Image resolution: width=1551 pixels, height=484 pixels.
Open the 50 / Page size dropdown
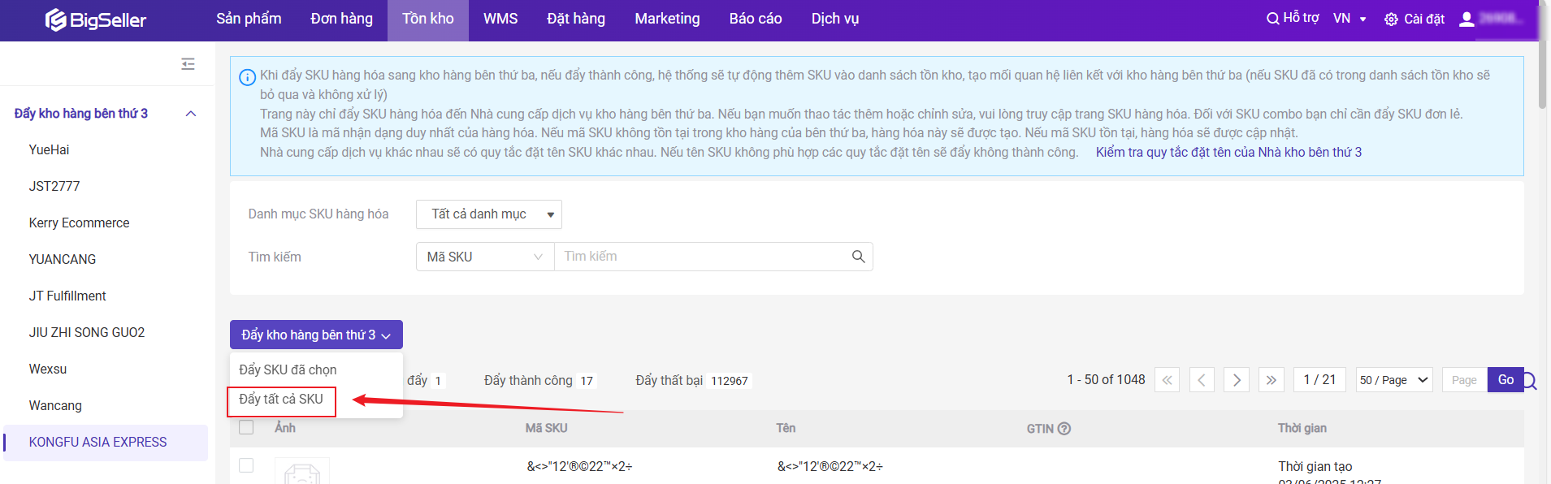coord(1394,380)
